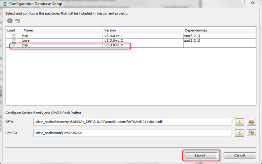Close the Configuration Database Setup dialog
The width and height of the screenshot is (262, 164).
pyautogui.click(x=253, y=3)
